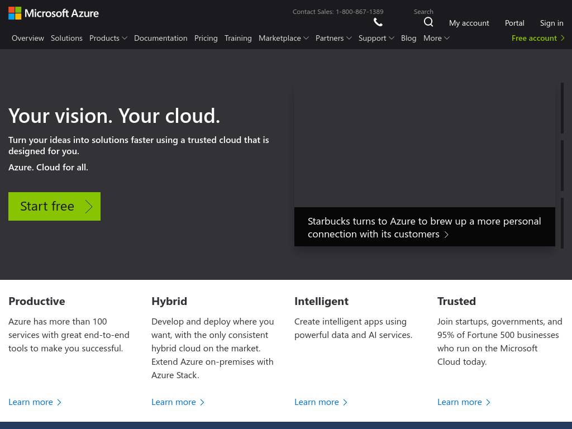Screen dimensions: 572x429
Task: Click the phone contact sales icon
Action: click(378, 22)
